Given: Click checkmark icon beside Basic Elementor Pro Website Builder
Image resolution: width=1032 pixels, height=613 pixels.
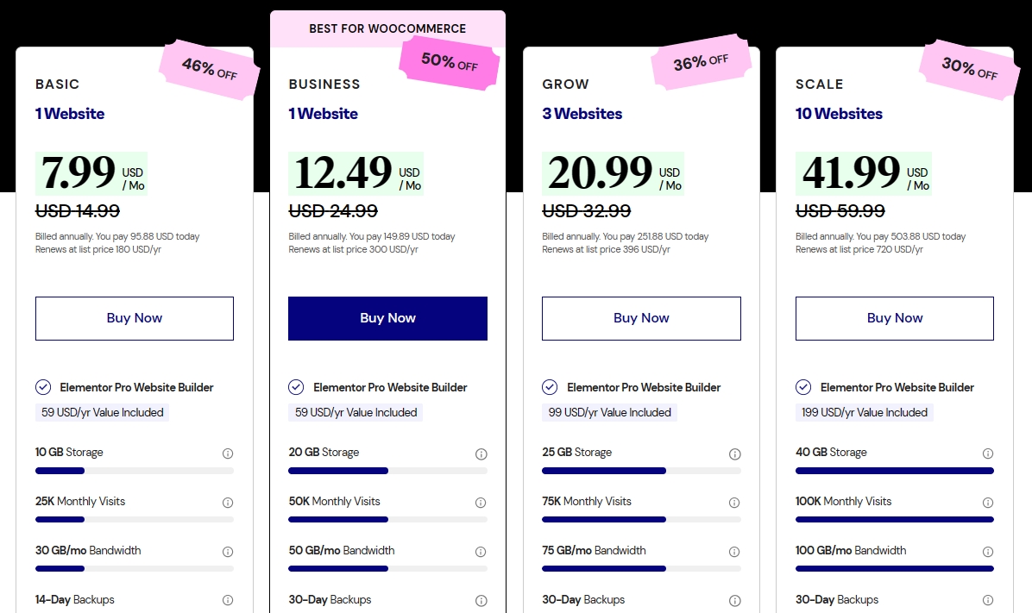Looking at the screenshot, I should point(43,387).
